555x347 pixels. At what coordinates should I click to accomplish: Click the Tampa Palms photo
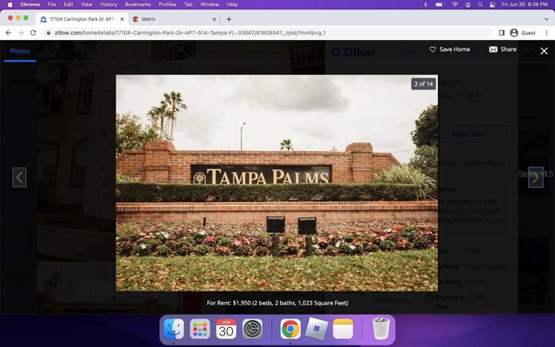pos(277,183)
